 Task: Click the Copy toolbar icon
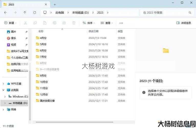[x=35, y=23]
